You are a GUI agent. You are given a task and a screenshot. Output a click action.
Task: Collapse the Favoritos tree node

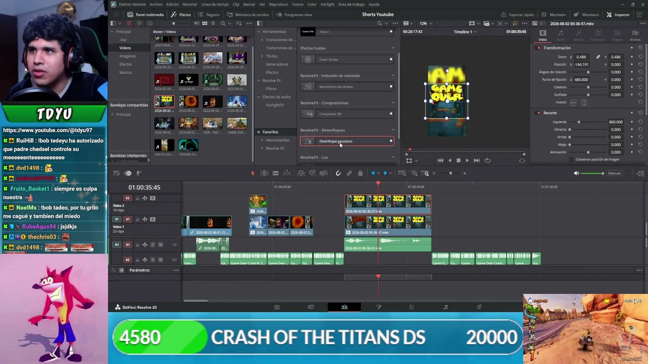[258, 132]
